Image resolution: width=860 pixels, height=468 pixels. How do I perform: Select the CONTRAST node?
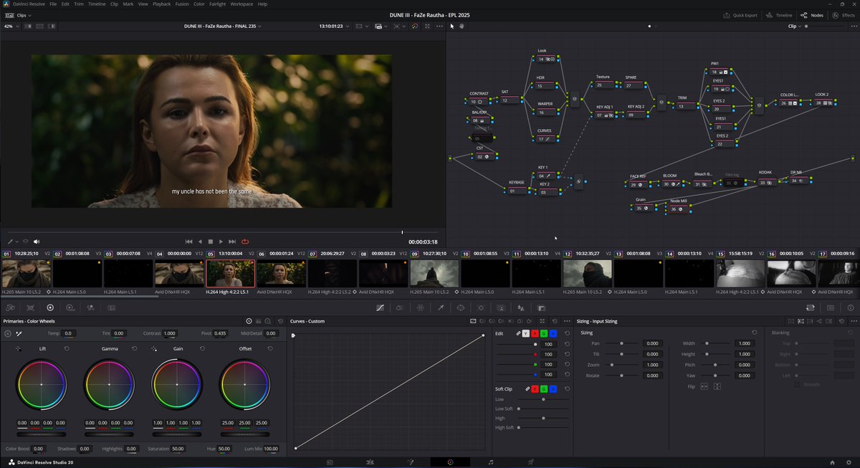click(x=479, y=102)
